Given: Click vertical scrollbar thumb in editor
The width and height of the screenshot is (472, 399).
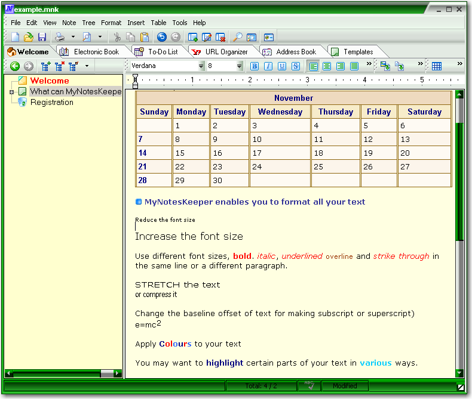Looking at the screenshot, I should 459,181.
